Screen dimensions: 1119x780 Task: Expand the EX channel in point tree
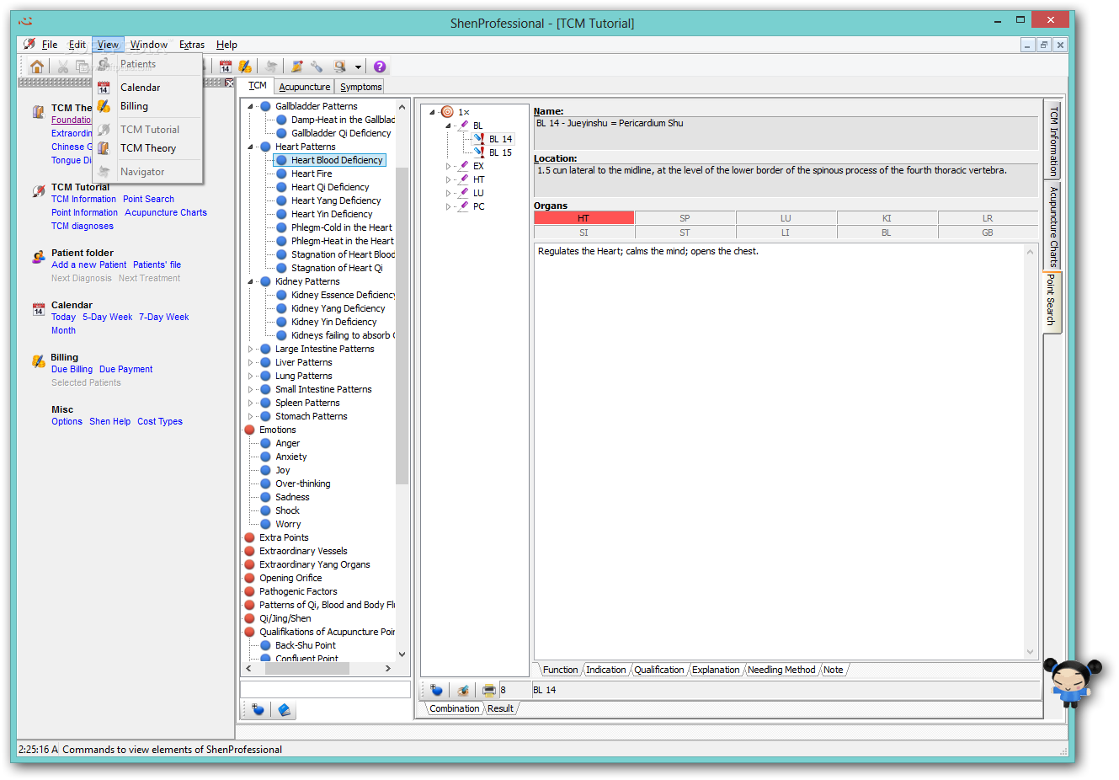[x=449, y=166]
